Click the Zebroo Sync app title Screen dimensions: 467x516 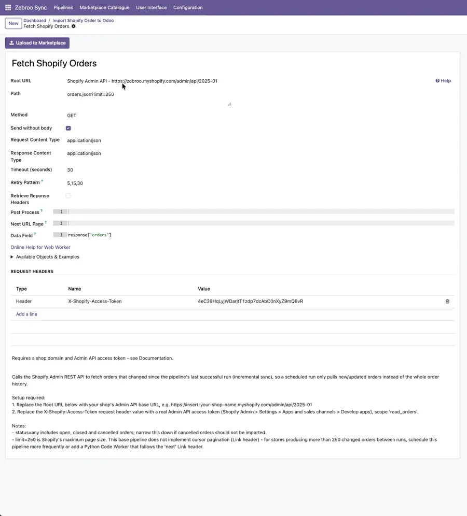31,8
